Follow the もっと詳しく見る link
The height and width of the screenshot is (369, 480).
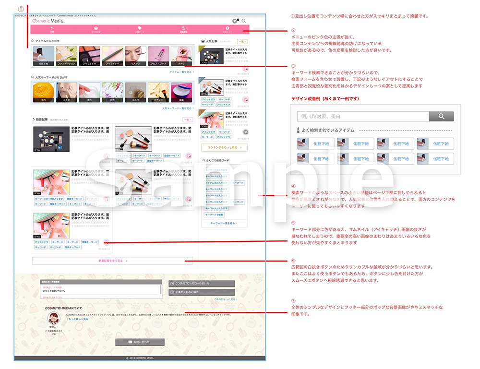78,319
